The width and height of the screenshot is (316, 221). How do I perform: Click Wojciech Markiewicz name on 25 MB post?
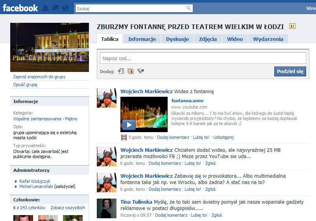click(146, 150)
